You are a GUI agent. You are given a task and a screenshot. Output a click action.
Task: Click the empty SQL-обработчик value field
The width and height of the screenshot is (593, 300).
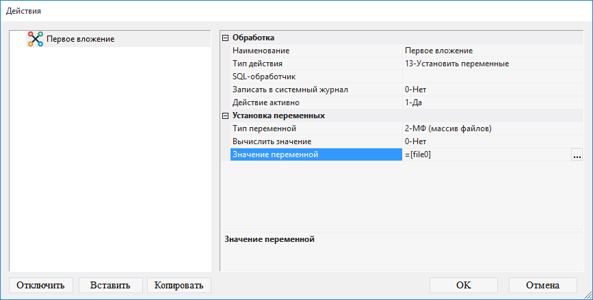491,77
